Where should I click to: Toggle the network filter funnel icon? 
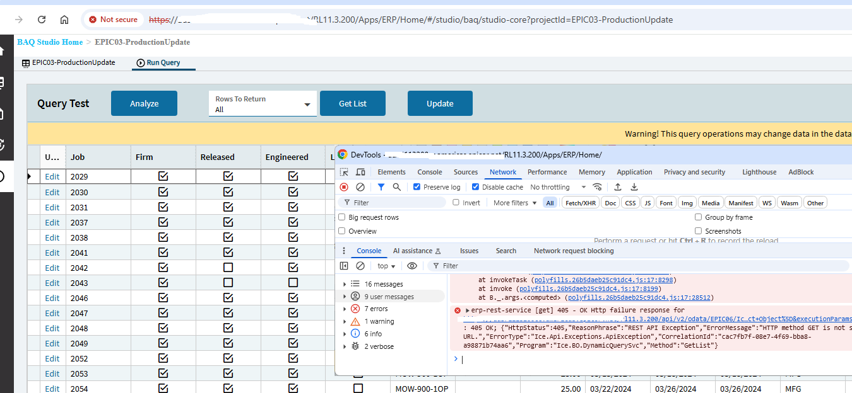[x=381, y=187]
